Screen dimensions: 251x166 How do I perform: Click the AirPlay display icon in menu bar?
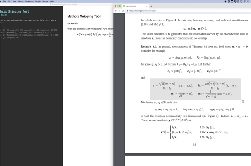click(x=241, y=1)
